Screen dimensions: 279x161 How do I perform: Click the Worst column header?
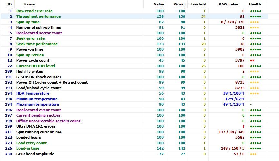click(x=179, y=4)
